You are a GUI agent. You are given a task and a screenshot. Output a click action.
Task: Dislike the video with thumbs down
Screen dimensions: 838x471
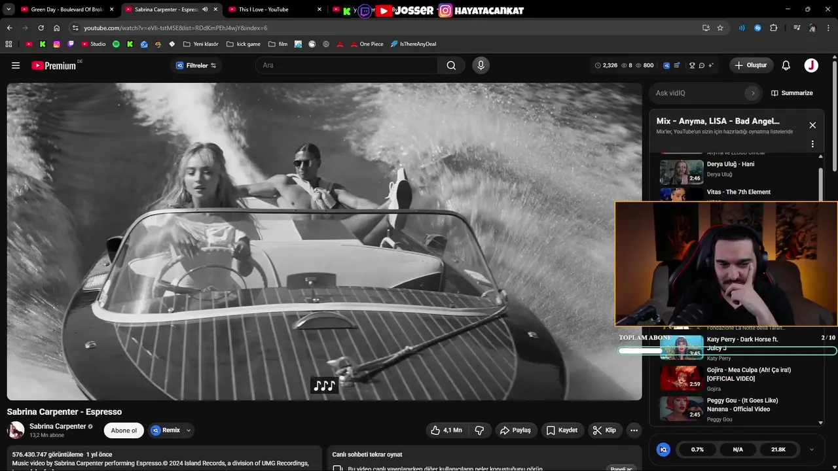point(479,430)
